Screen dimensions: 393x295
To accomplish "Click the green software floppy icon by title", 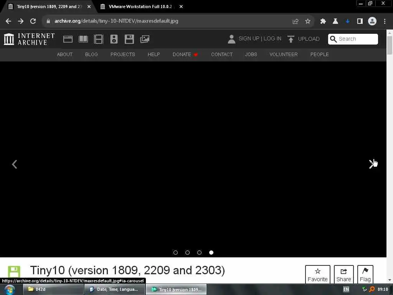I will [x=14, y=272].
